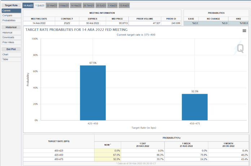Screen dimensions: 251x166
Task: Open the 1 Kas23 meeting tab
Action: coord(113,6)
